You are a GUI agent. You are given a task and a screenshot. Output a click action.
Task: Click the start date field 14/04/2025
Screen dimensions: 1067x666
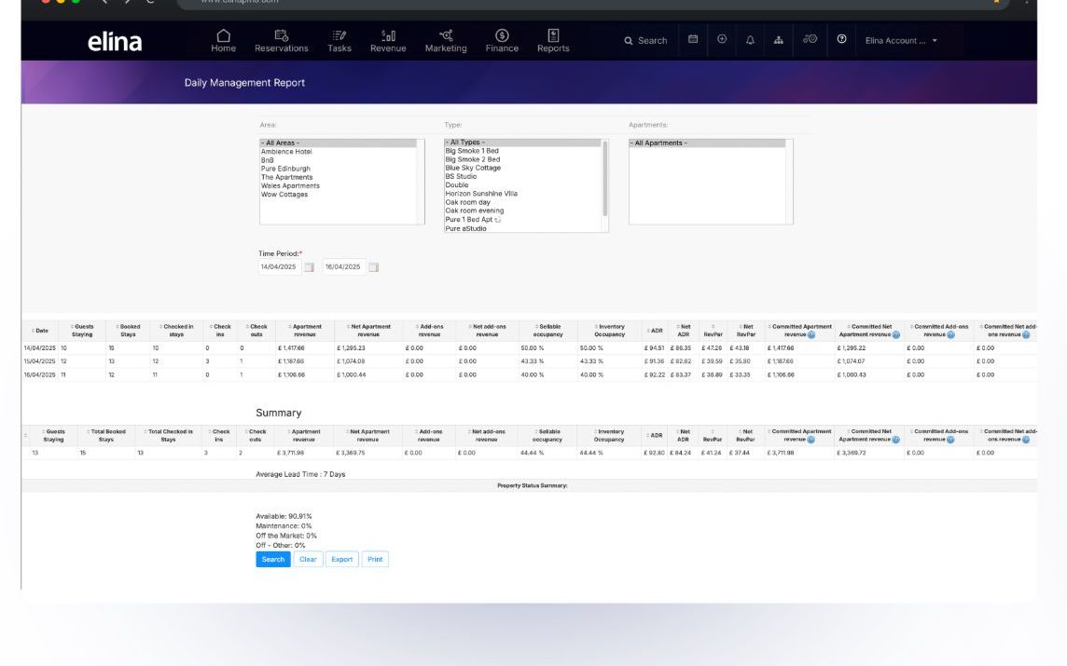[279, 267]
